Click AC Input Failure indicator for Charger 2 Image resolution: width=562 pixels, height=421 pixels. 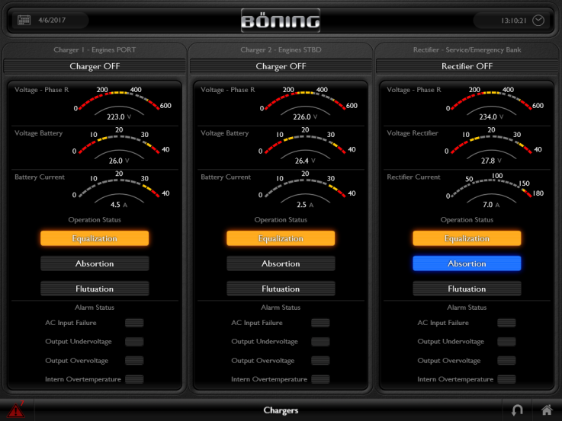(x=320, y=323)
